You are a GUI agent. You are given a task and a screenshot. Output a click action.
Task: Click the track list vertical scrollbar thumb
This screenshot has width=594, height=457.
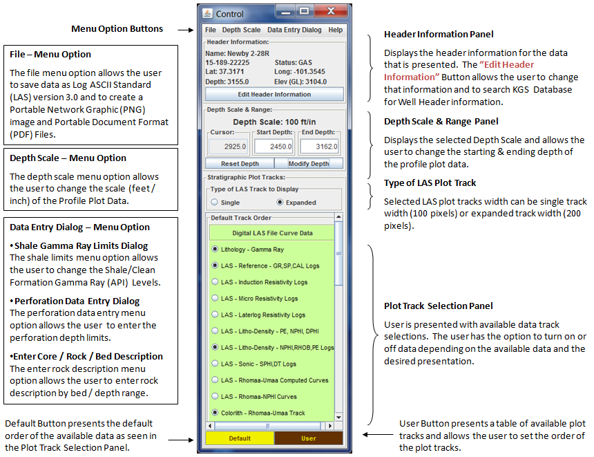(338, 253)
